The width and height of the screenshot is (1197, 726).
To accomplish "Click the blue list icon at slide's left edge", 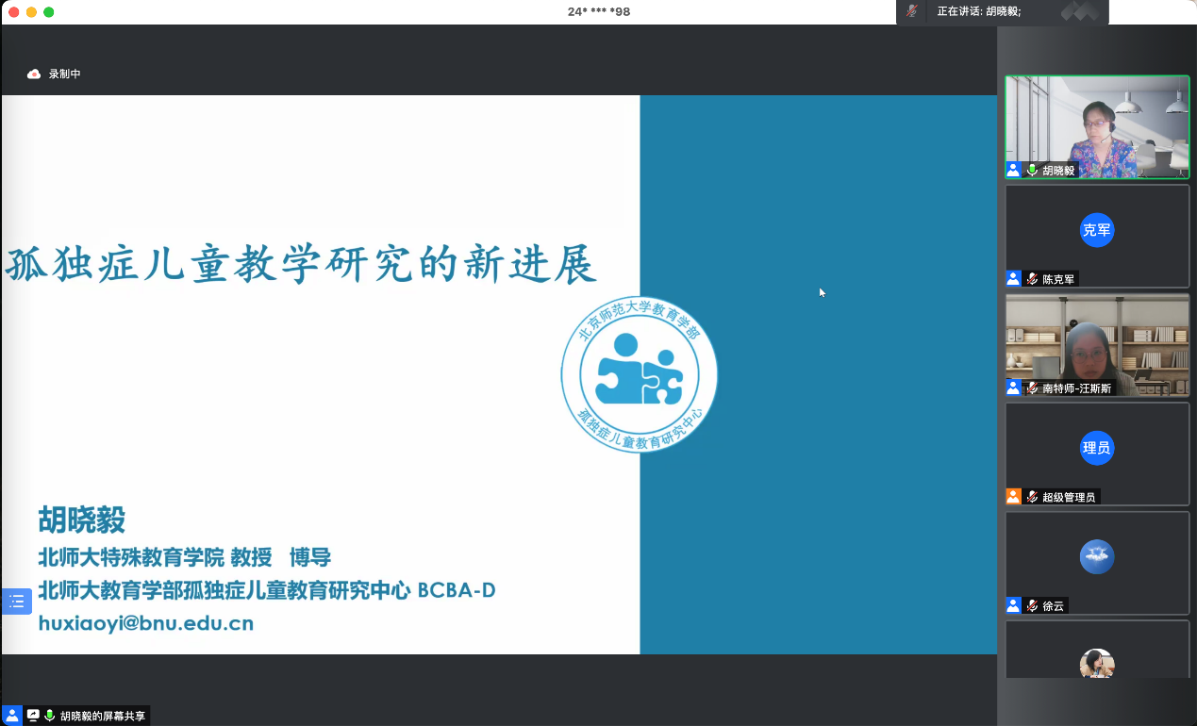I will 16,601.
